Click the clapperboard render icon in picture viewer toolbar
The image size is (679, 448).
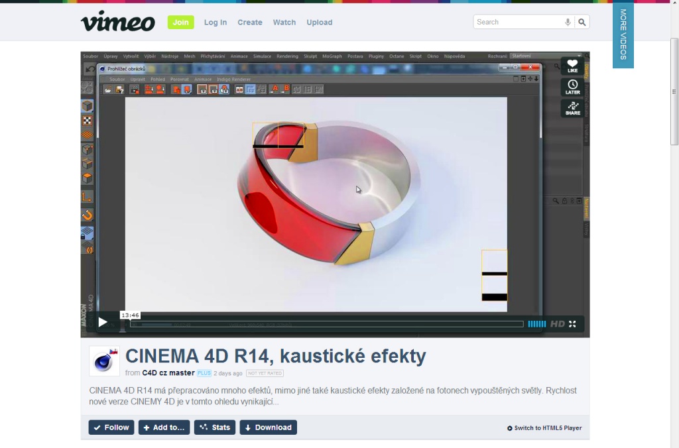135,89
